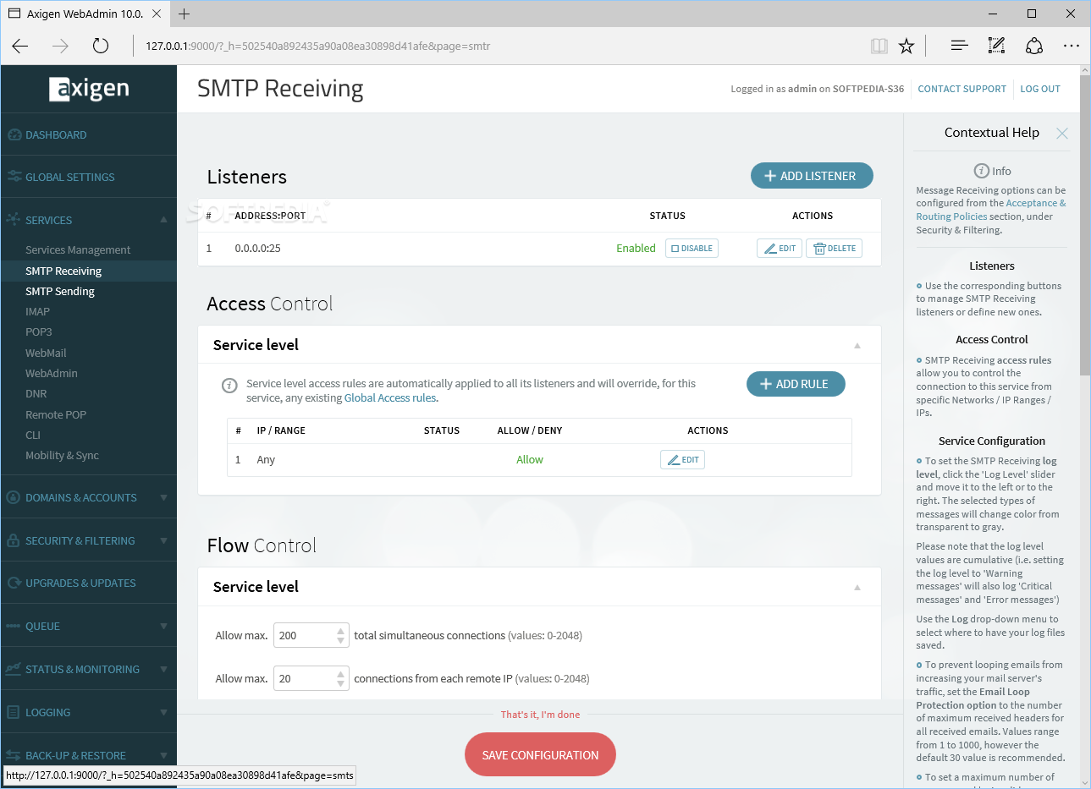Select SMTP Sending in sidebar
The height and width of the screenshot is (789, 1091).
coord(60,291)
